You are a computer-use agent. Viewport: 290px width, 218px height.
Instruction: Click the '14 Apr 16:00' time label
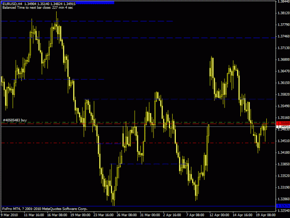pos(243,215)
